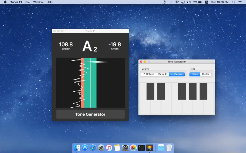Play the white E key on the piano

166,107
